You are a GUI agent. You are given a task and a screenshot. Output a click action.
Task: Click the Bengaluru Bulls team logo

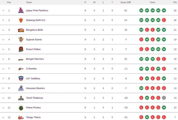point(21,30)
